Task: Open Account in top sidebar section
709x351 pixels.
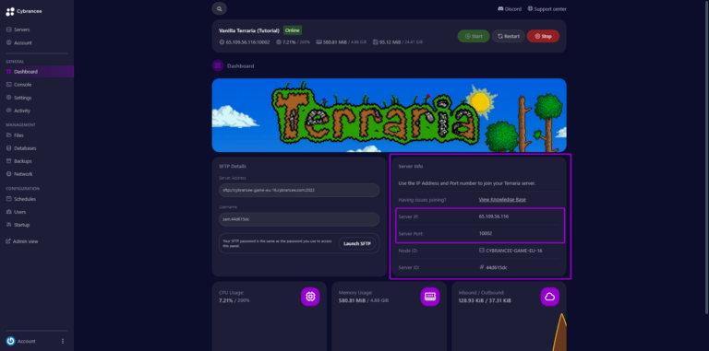Action: coord(19,43)
